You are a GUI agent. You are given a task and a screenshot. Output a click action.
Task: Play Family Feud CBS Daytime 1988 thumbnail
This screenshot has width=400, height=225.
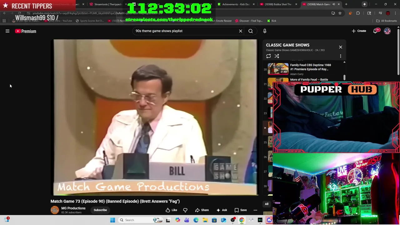[278, 69]
